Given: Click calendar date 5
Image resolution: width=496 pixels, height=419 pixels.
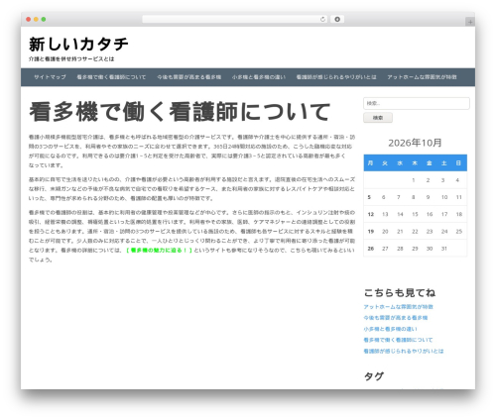Looking at the screenshot, I should 369,197.
